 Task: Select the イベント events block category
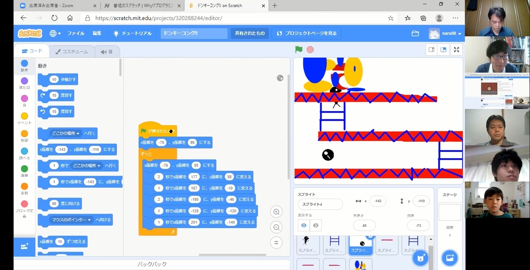(24, 118)
